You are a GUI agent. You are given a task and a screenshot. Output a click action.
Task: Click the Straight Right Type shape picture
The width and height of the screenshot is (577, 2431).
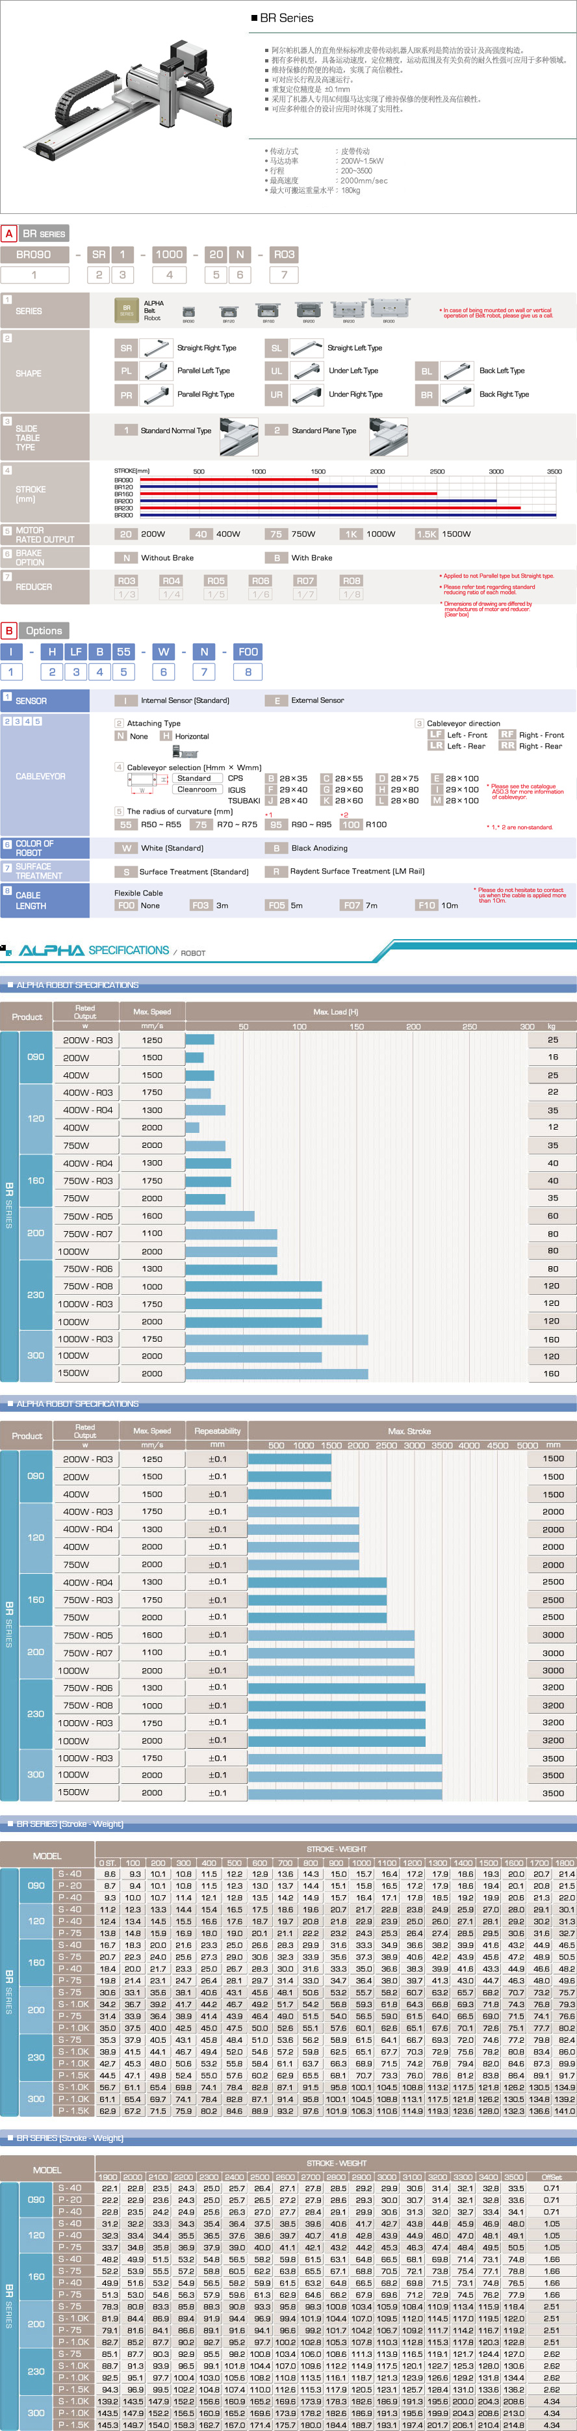pyautogui.click(x=157, y=348)
